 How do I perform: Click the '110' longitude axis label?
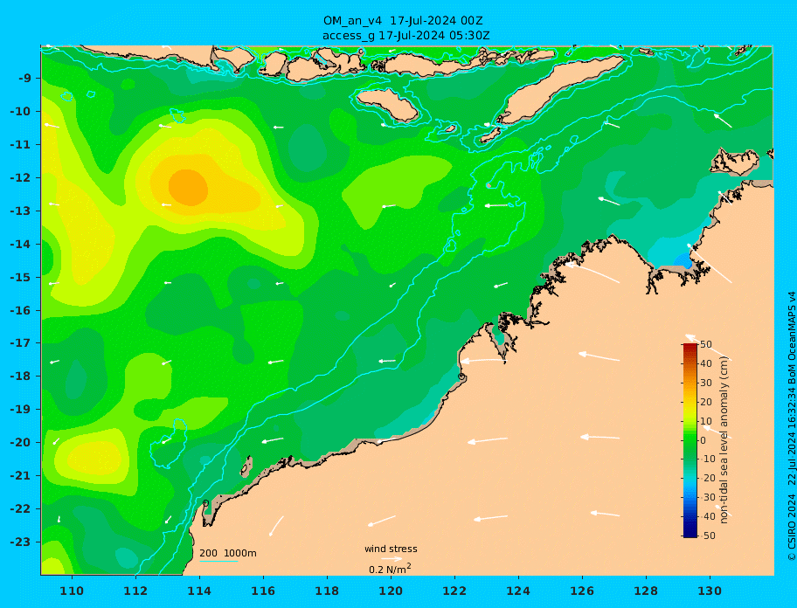click(72, 591)
